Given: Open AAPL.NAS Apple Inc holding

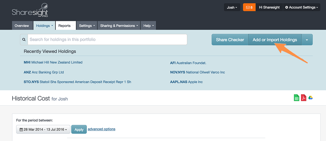Looking at the screenshot, I should click(x=186, y=82).
